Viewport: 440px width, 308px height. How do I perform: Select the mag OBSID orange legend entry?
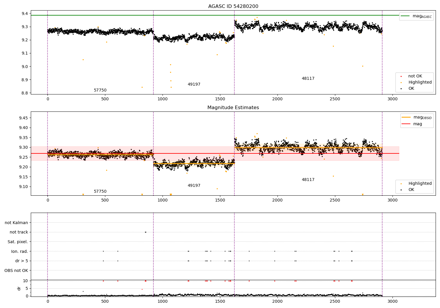click(417, 117)
